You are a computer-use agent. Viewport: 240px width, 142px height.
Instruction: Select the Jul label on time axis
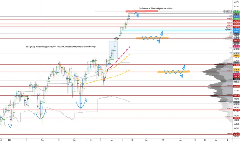216,140
